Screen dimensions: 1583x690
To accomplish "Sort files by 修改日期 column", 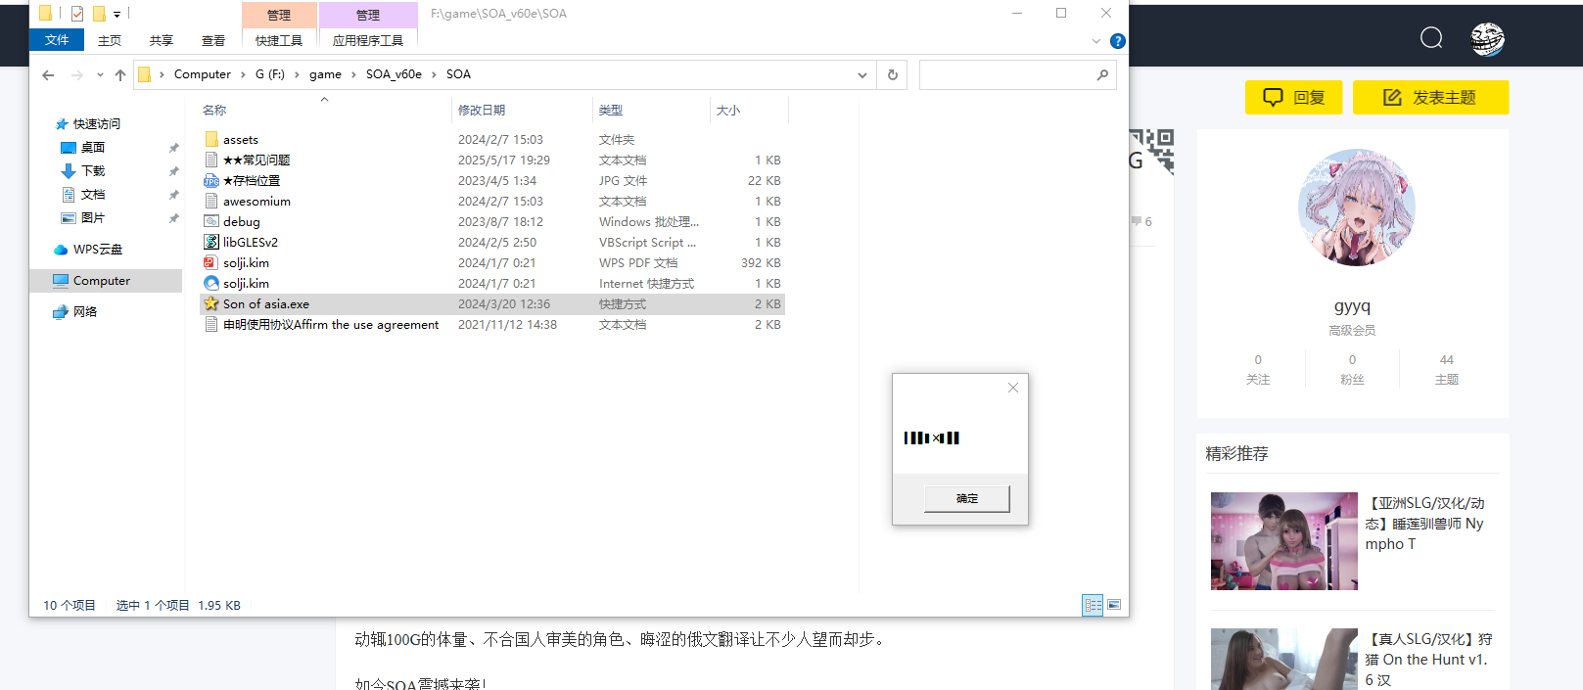I will click(x=482, y=111).
